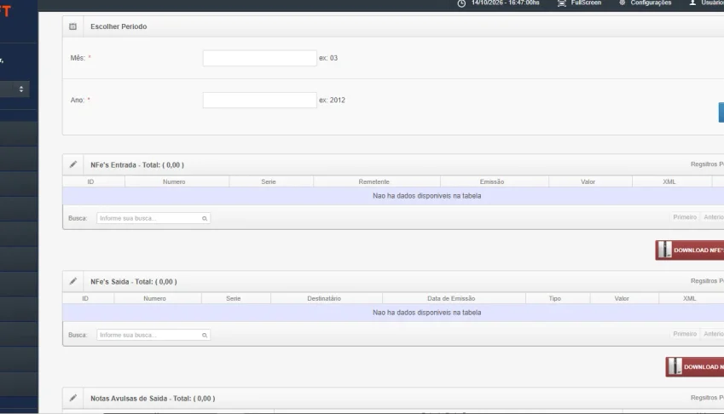Sort NFe's Entrada table by Numero
This screenshot has height=414, width=724.
tap(177, 181)
